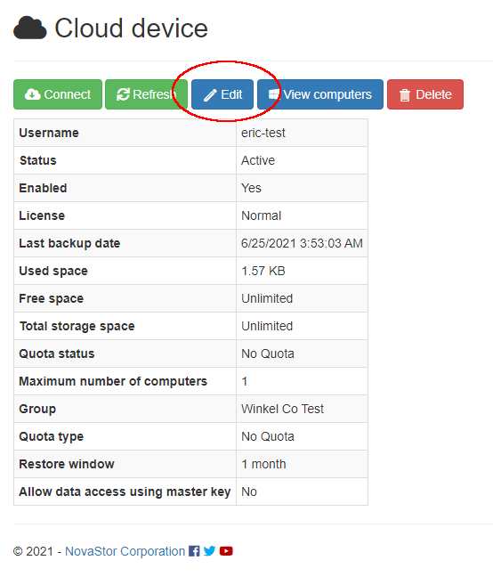This screenshot has height=585, width=493.
Task: Click the Cloud device page heading
Action: [132, 28]
